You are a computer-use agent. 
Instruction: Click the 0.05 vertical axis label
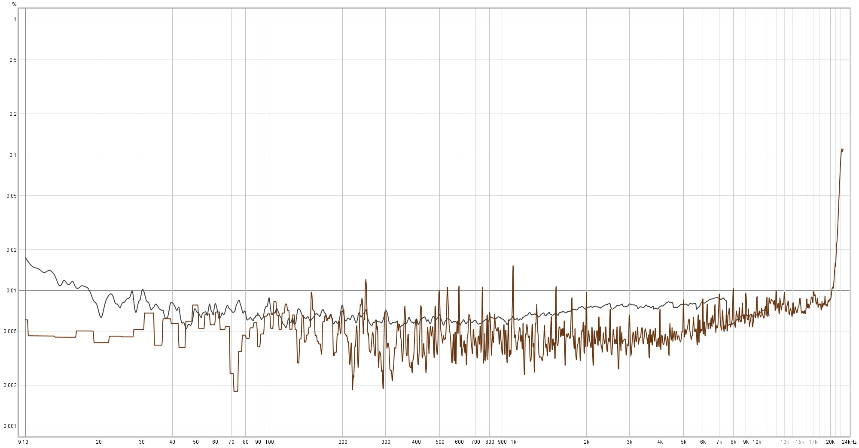pos(12,196)
